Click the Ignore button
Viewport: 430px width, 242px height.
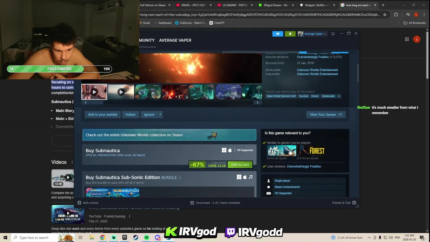[x=149, y=115]
